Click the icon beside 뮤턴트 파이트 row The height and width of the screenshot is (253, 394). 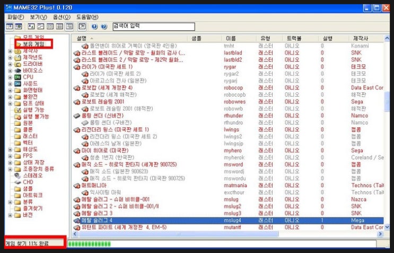(x=77, y=228)
